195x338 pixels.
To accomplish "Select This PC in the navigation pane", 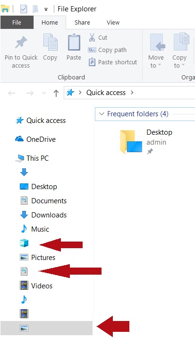I will (x=32, y=158).
